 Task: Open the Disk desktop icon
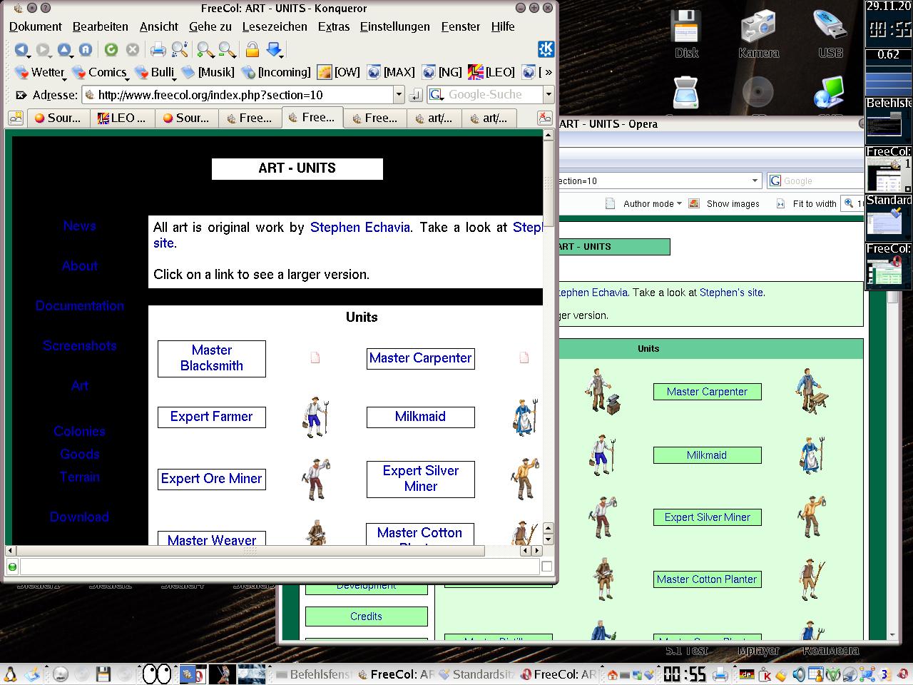[x=687, y=34]
